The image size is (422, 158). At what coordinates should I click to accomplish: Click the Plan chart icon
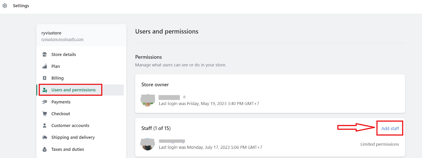(45, 66)
